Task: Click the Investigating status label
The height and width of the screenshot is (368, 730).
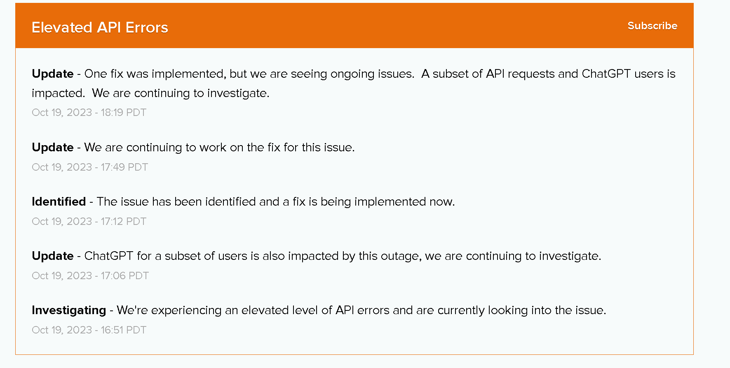Action: coord(68,310)
